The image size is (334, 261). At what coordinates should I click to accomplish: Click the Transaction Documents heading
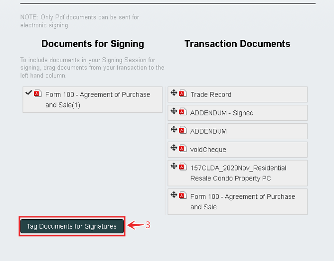(x=237, y=44)
